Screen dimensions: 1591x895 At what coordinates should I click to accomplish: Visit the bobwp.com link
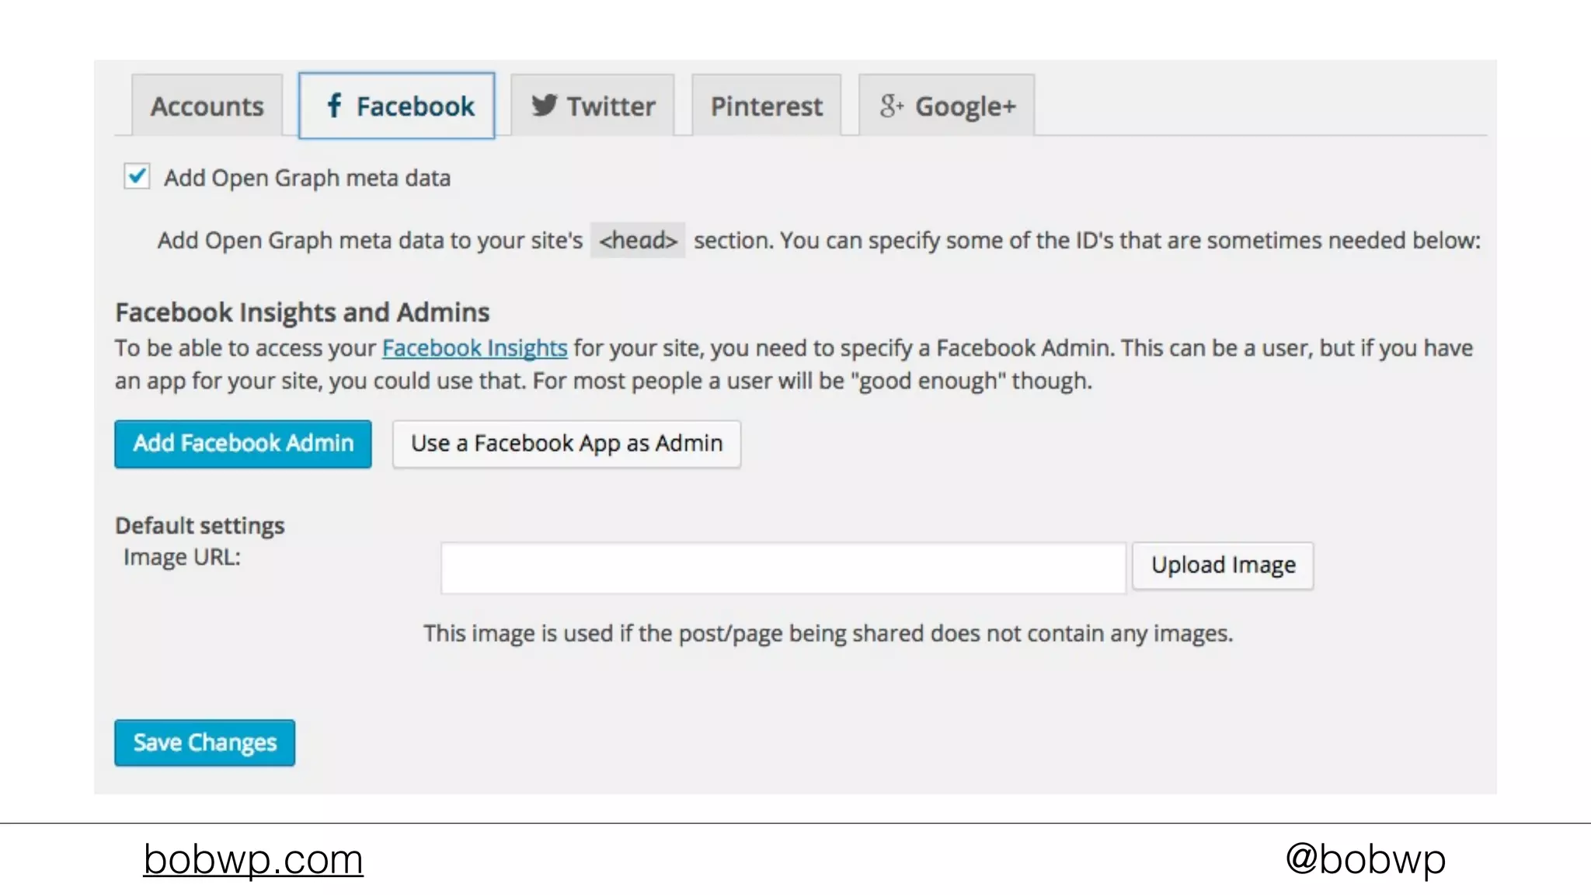253,859
